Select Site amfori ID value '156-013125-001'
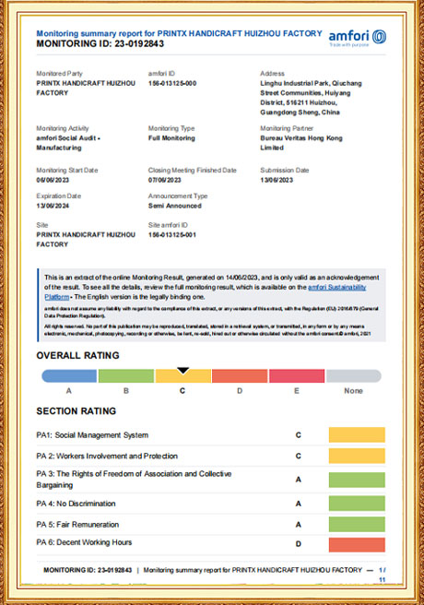Viewport: 424px width, 605px height. click(x=172, y=234)
